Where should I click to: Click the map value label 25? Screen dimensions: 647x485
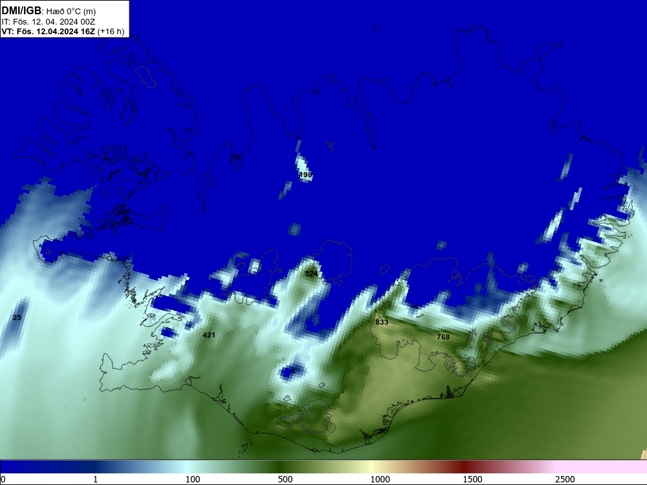(x=17, y=317)
